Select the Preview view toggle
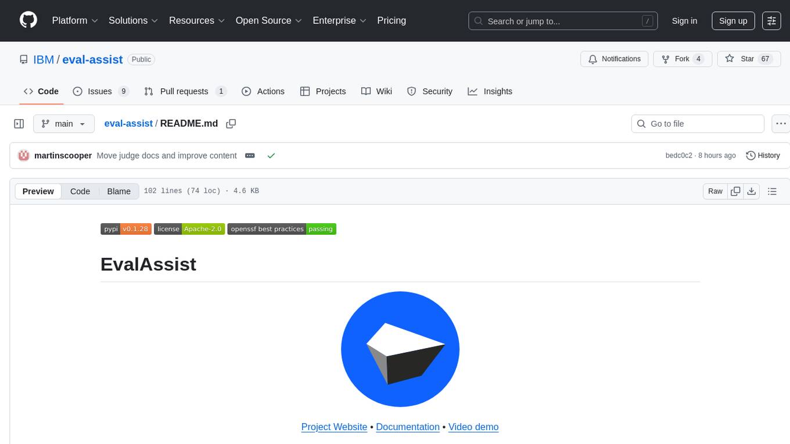The image size is (790, 444). tap(38, 191)
